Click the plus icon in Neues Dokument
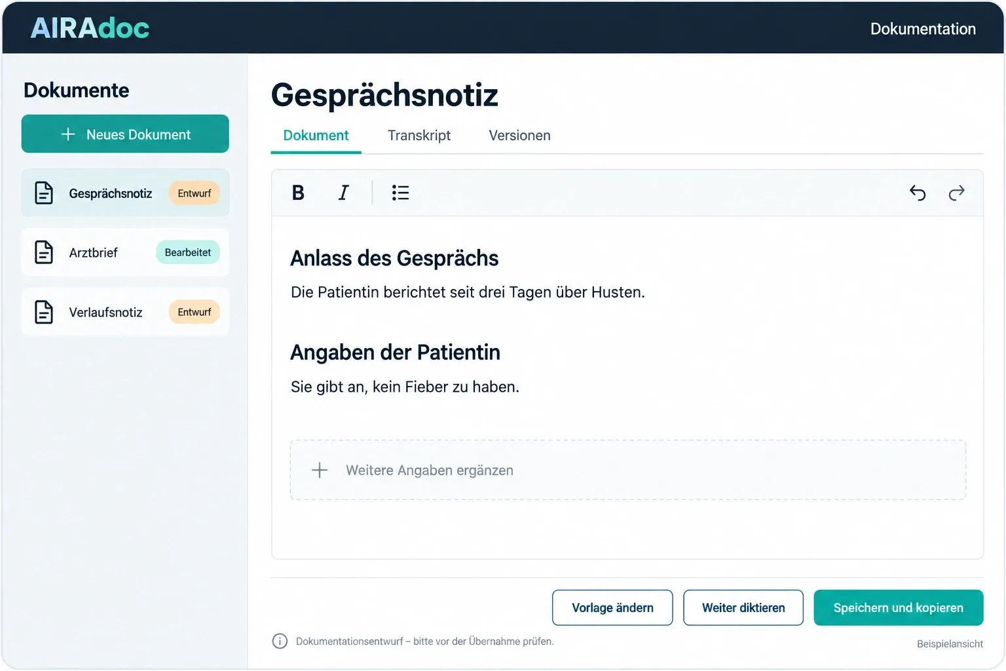Viewport: 1006px width, 671px height. pyautogui.click(x=68, y=134)
